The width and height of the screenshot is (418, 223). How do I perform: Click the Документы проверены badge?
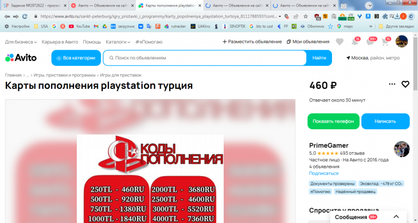(x=333, y=184)
